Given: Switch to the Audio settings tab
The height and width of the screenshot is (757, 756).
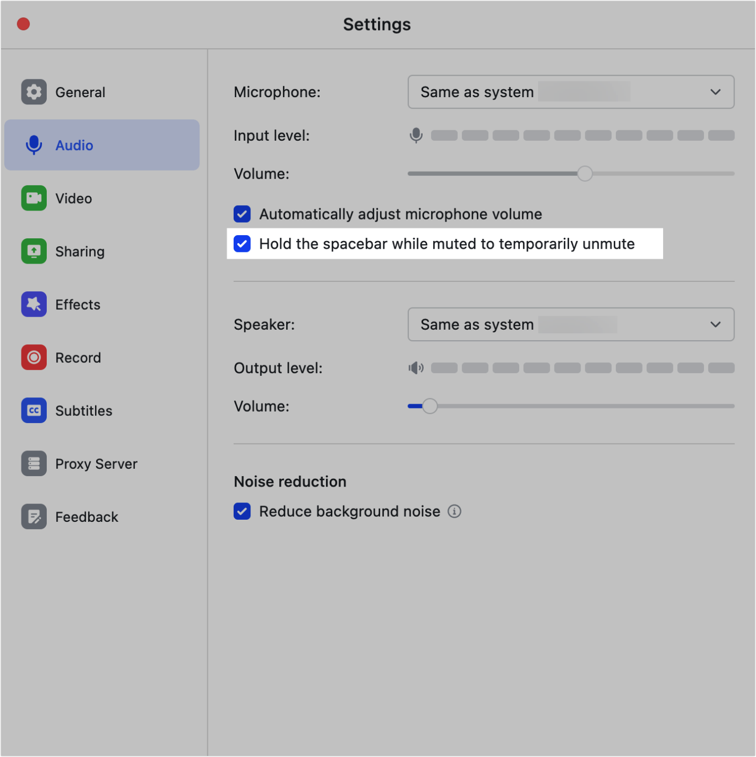Looking at the screenshot, I should pyautogui.click(x=74, y=145).
